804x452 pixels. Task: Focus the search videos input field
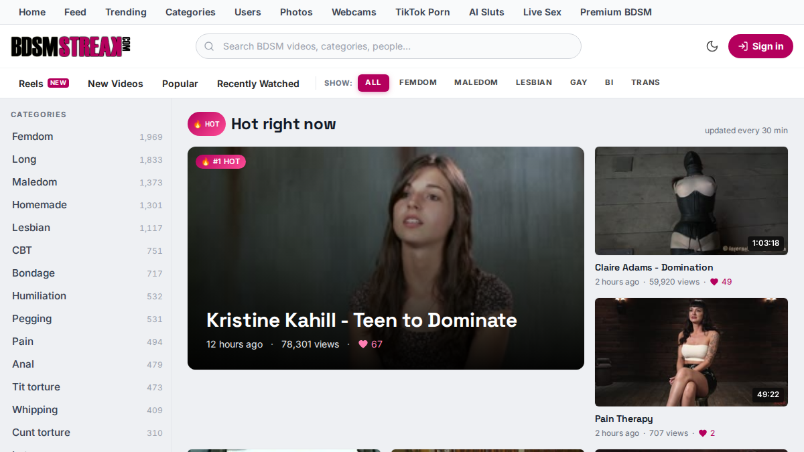(x=389, y=46)
